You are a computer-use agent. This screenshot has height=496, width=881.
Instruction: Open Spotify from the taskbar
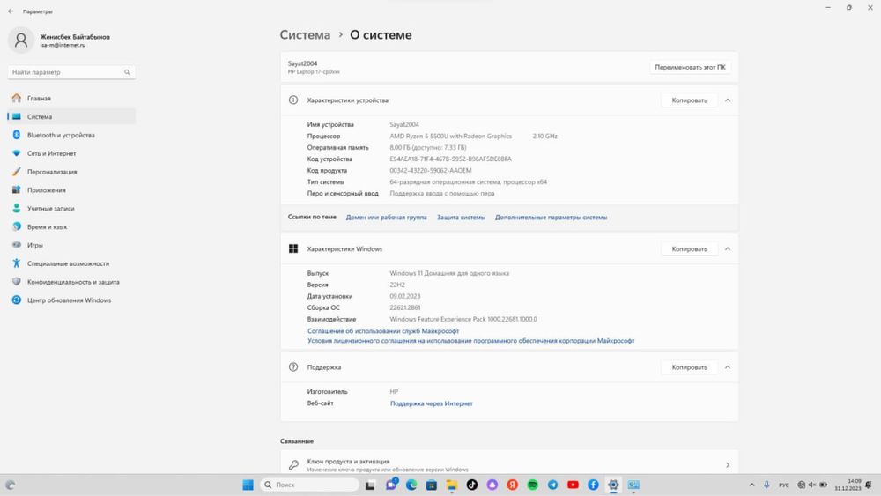point(532,485)
